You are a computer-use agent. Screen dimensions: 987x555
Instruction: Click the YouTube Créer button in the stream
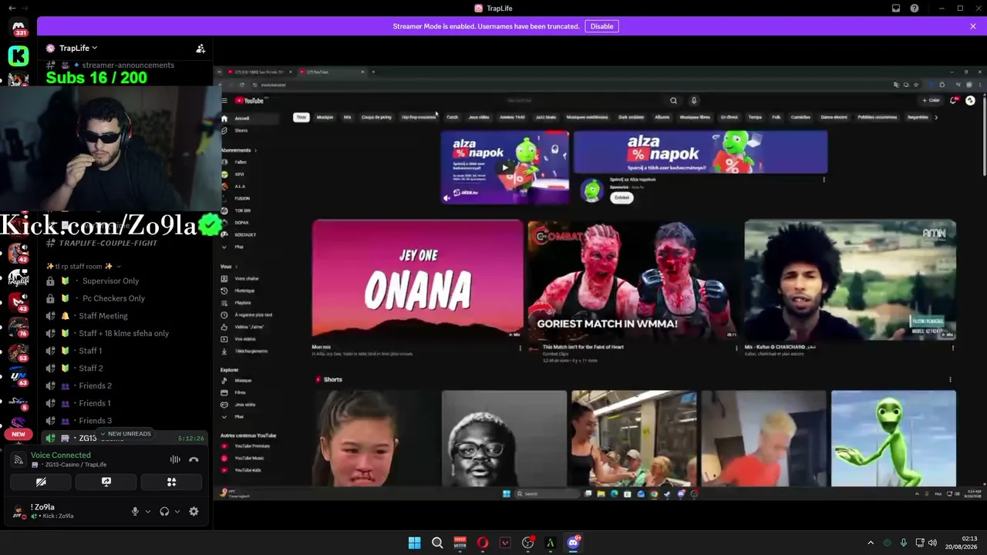pos(931,100)
